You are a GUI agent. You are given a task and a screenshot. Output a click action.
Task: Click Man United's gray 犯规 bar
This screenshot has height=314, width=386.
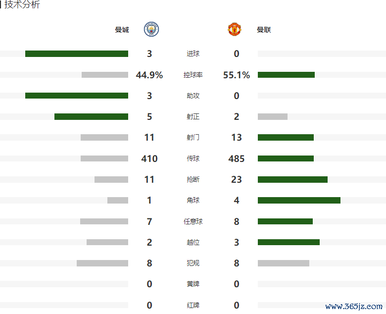pos(284,263)
